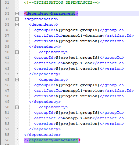Viewport: 139px width, 145px height.
Task: Click the OPTIMISATION DEPENDANCES comment
Action: point(62,2)
